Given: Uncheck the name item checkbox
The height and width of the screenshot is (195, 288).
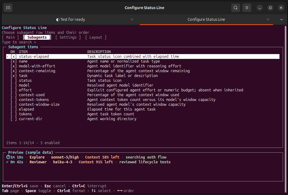Looking at the screenshot, I should click(x=13, y=61).
